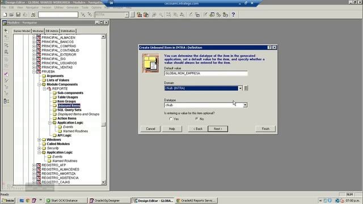363x204 pixels.
Task: Click the Cancel button
Action: click(150, 129)
